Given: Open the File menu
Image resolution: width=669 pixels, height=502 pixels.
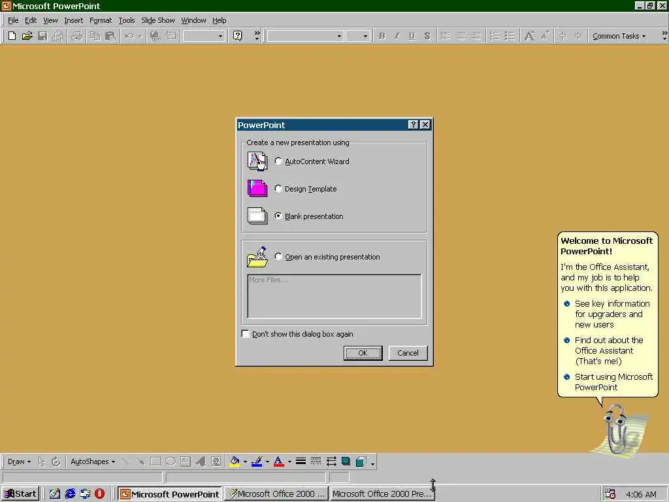Looking at the screenshot, I should pos(13,20).
